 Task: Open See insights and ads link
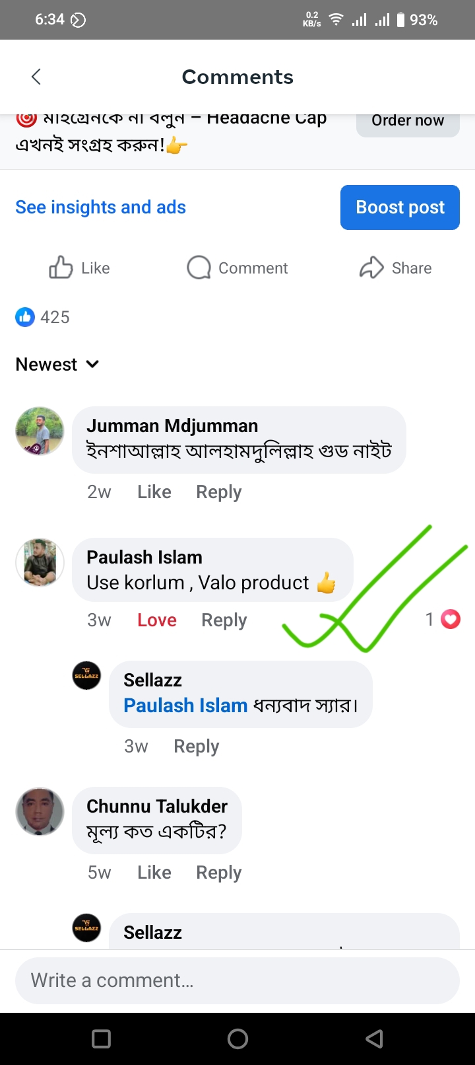(x=100, y=207)
